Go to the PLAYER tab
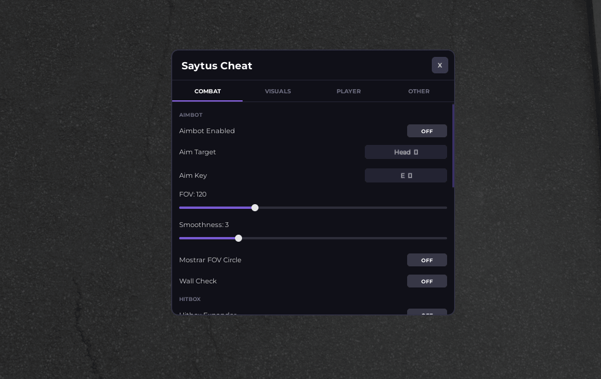The image size is (601, 379). pyautogui.click(x=348, y=91)
